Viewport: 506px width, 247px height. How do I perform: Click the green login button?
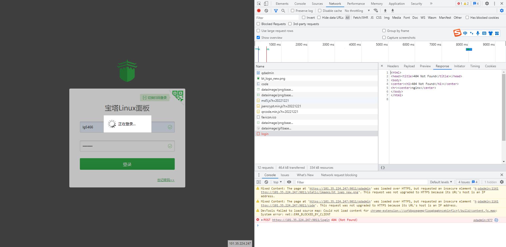(x=127, y=164)
